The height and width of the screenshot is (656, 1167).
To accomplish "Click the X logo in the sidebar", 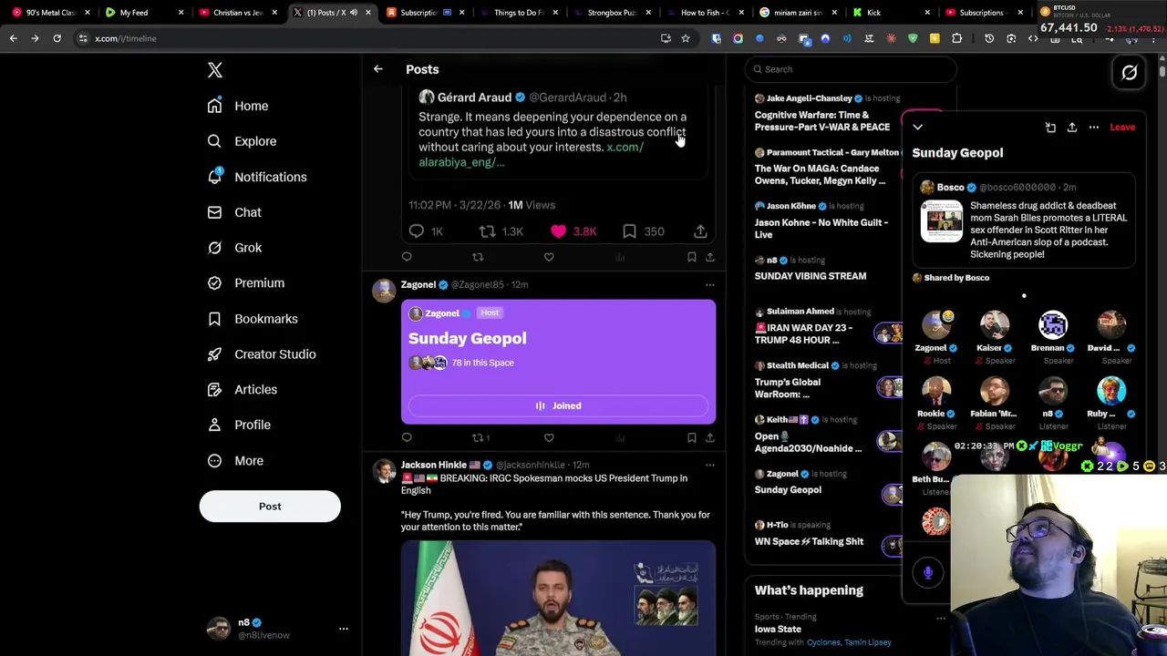I will click(214, 70).
